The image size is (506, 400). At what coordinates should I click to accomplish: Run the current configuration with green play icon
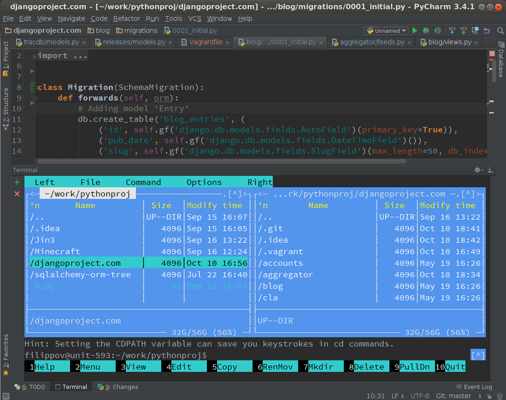click(414, 30)
